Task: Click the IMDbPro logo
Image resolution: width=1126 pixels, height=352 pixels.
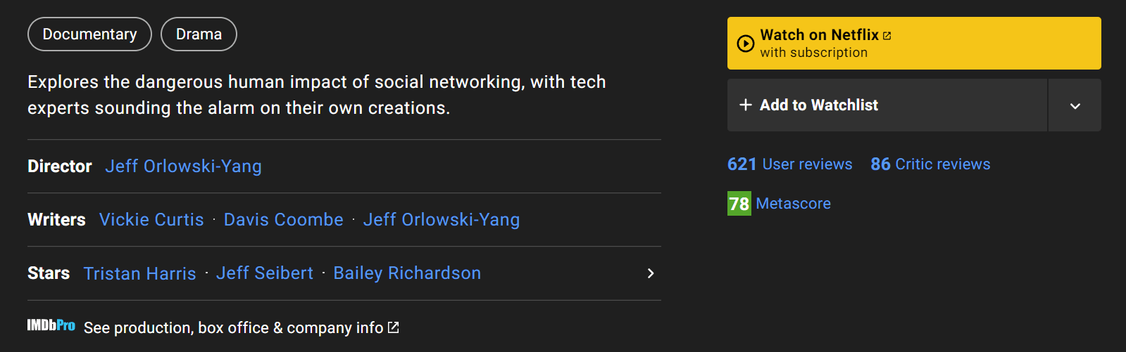Action: [x=51, y=325]
